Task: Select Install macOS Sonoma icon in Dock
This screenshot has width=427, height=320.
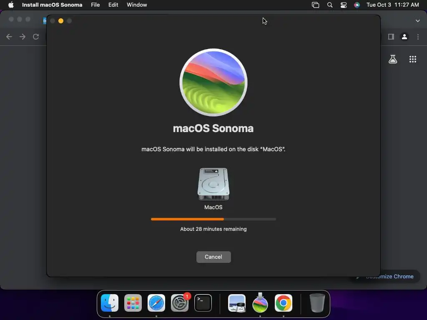Action: (260, 303)
